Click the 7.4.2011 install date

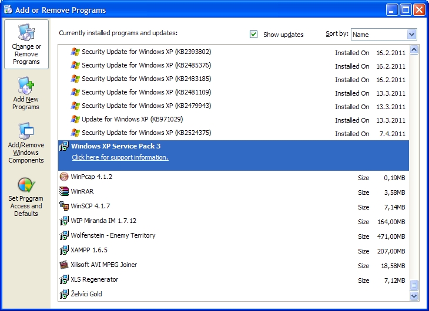tap(392, 134)
